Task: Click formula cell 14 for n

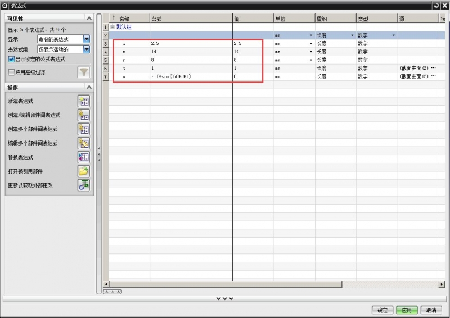Action: tap(191, 52)
